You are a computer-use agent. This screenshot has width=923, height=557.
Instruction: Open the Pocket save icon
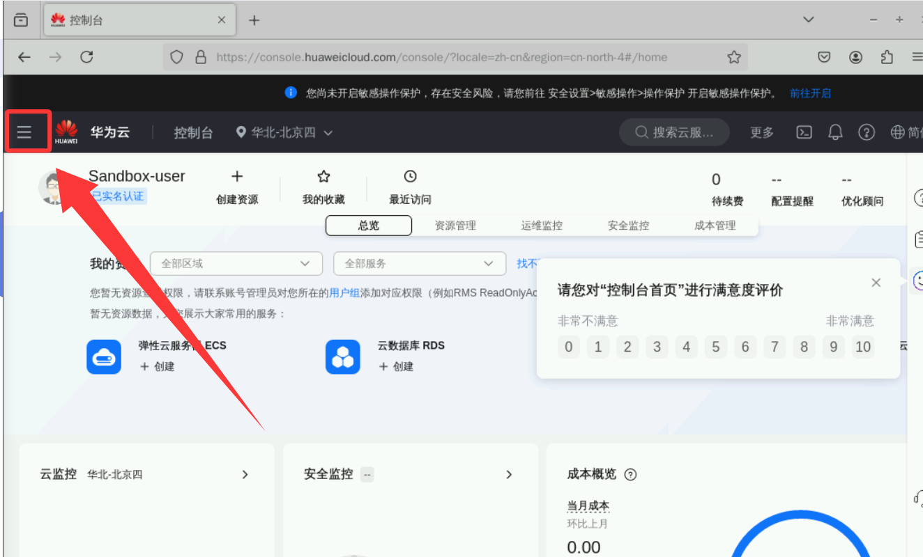tap(824, 57)
